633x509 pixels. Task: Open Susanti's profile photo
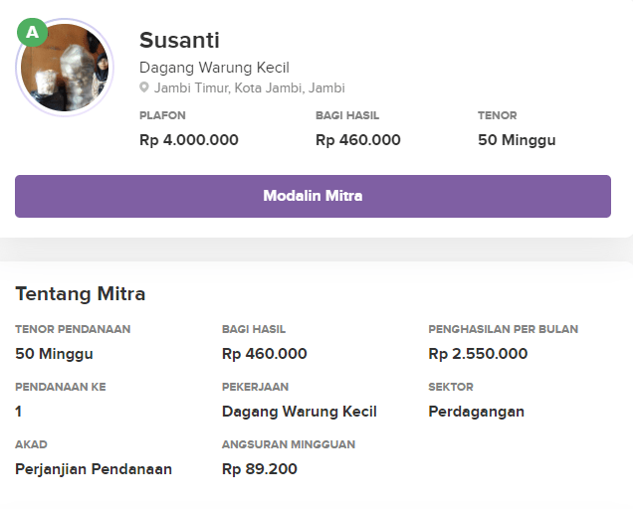click(67, 70)
